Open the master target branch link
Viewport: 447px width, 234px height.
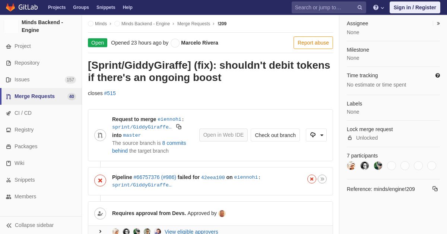(x=132, y=135)
